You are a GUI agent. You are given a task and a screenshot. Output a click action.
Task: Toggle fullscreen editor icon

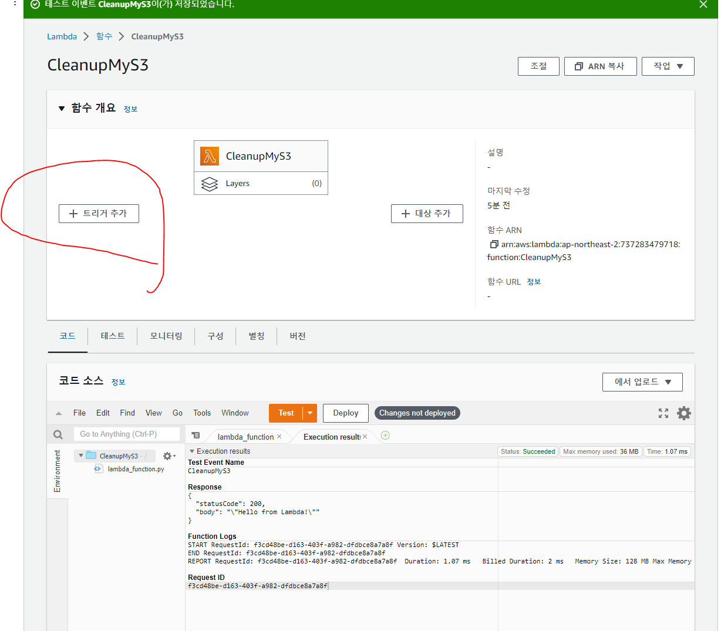click(x=663, y=413)
